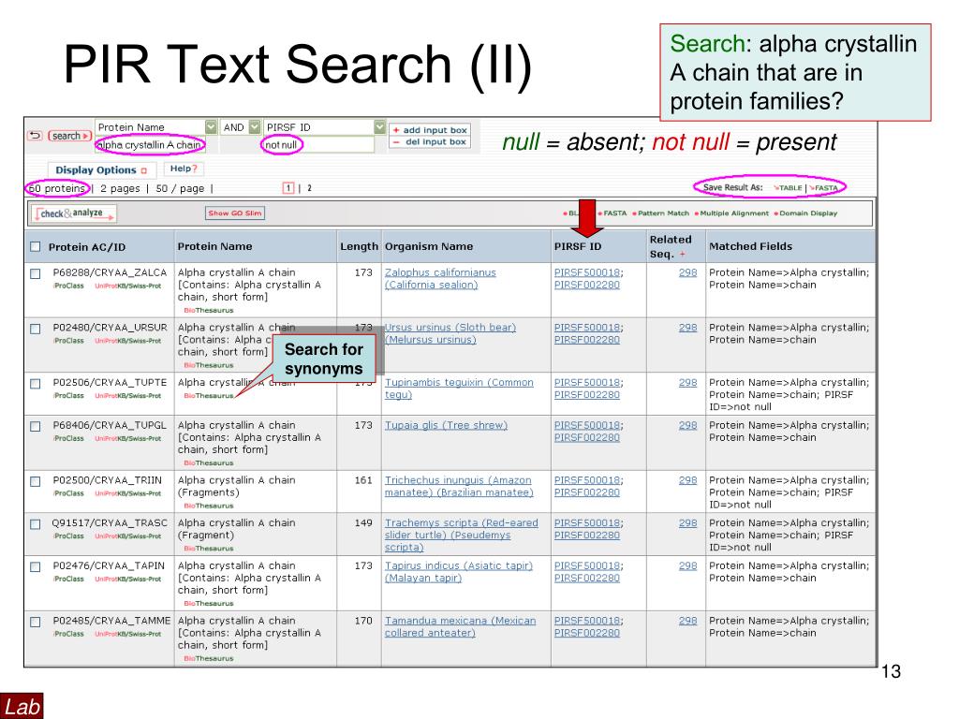
Task: Open Tapirus indicus organism link
Action: pyautogui.click(x=459, y=572)
